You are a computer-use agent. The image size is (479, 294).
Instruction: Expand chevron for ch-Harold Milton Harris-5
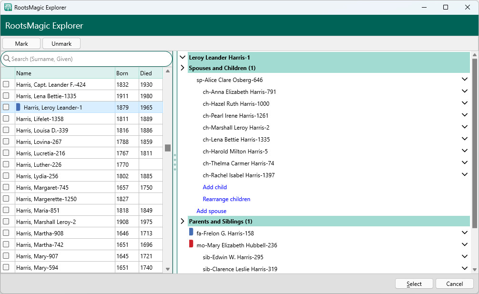pyautogui.click(x=465, y=151)
